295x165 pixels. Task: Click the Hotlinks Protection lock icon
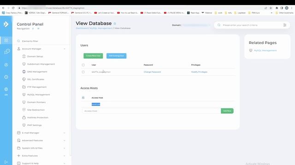coord(24,117)
